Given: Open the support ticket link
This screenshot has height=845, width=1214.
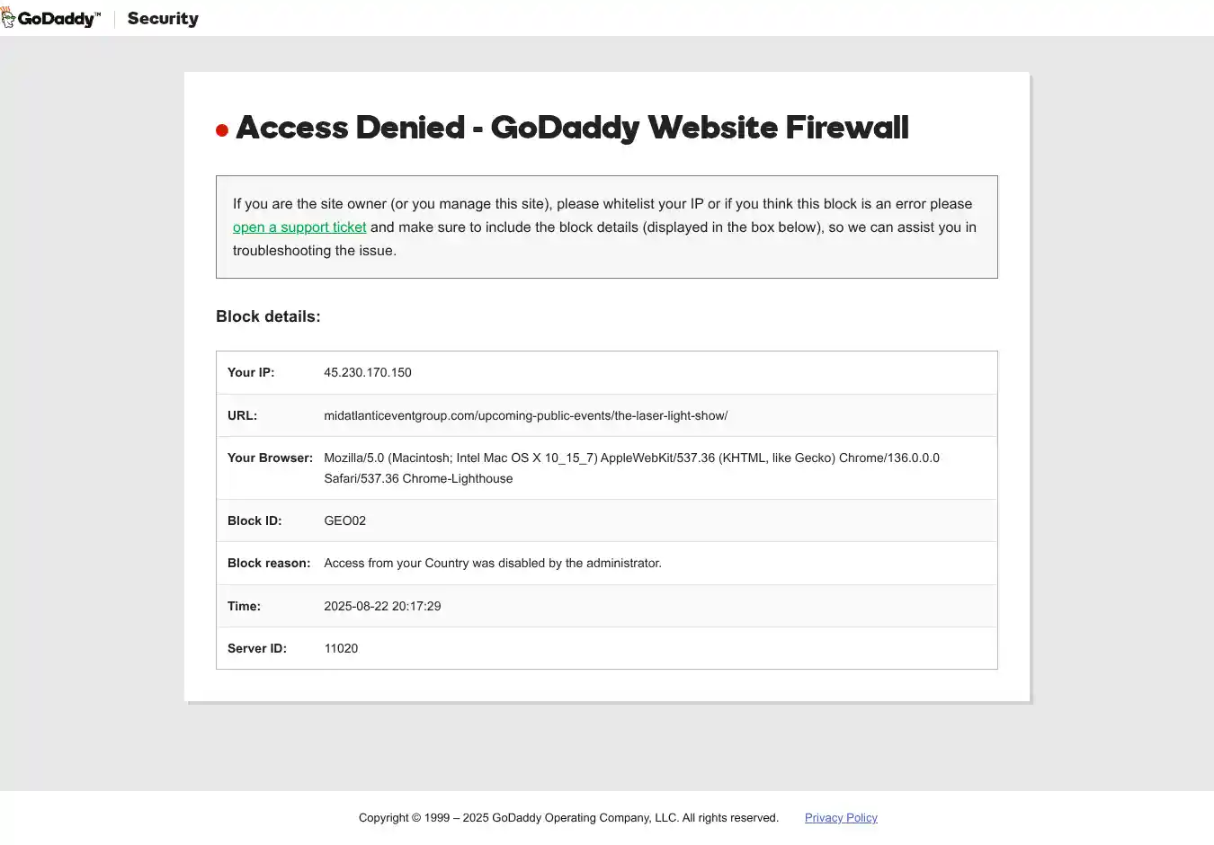Looking at the screenshot, I should tap(299, 227).
